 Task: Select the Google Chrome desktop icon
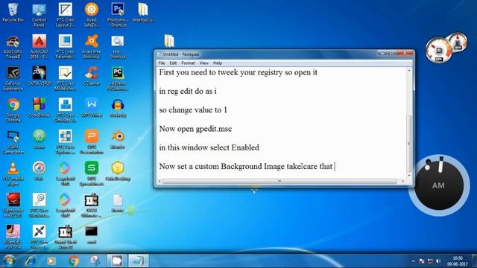pyautogui.click(x=13, y=110)
